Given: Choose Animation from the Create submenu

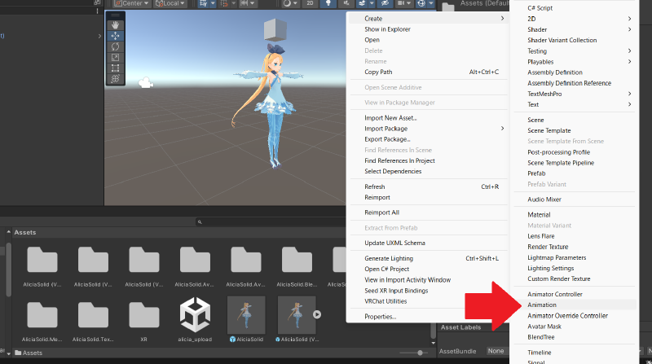Looking at the screenshot, I should (542, 305).
